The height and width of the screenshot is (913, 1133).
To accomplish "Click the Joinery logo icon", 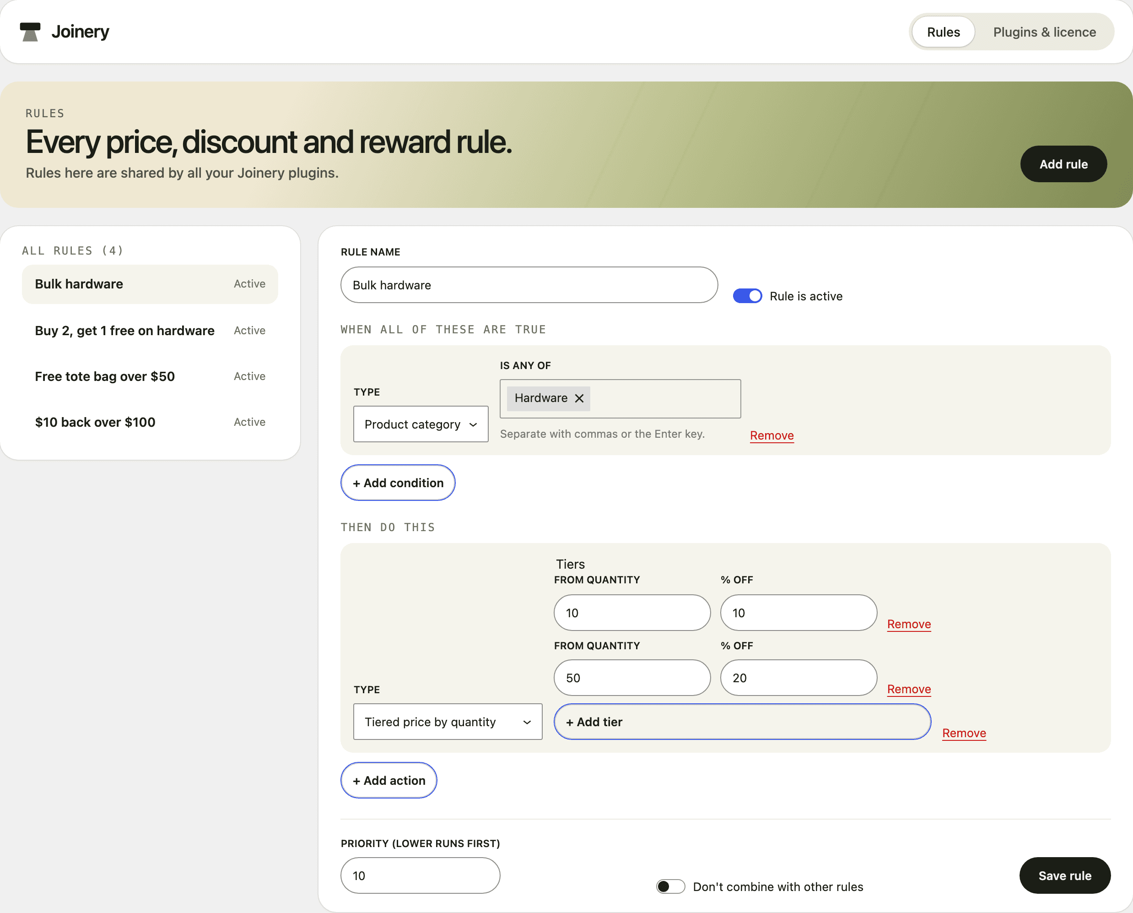I will click(30, 32).
